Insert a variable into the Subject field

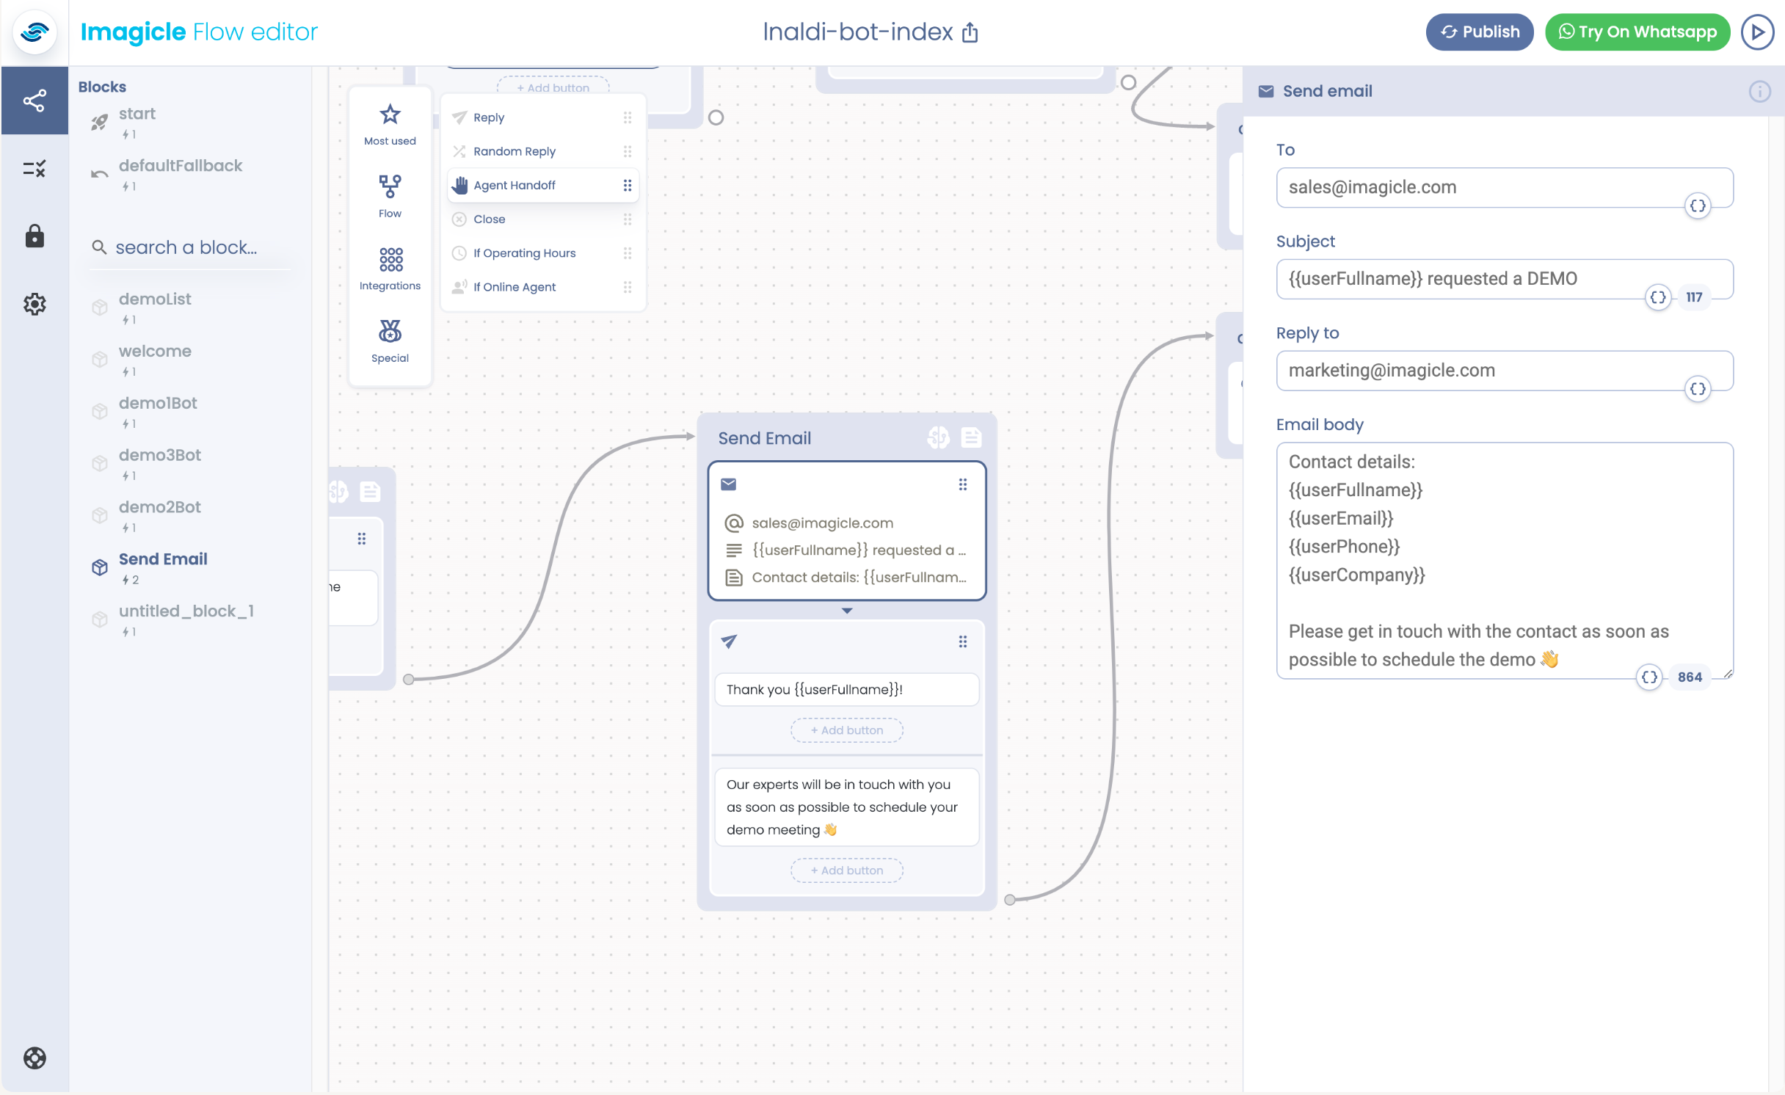[1659, 298]
